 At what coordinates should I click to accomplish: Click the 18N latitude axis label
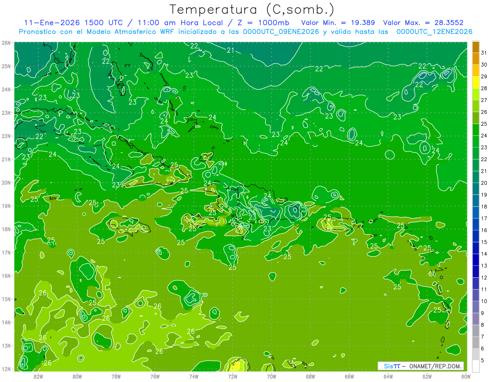[x=6, y=229]
